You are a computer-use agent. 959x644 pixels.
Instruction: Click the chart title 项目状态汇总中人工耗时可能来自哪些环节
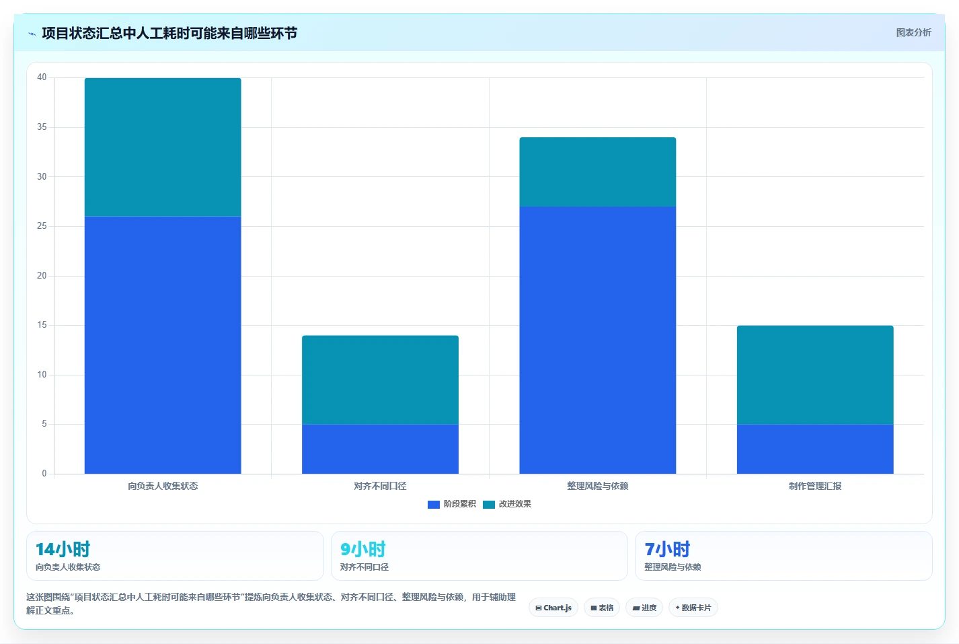pyautogui.click(x=169, y=34)
